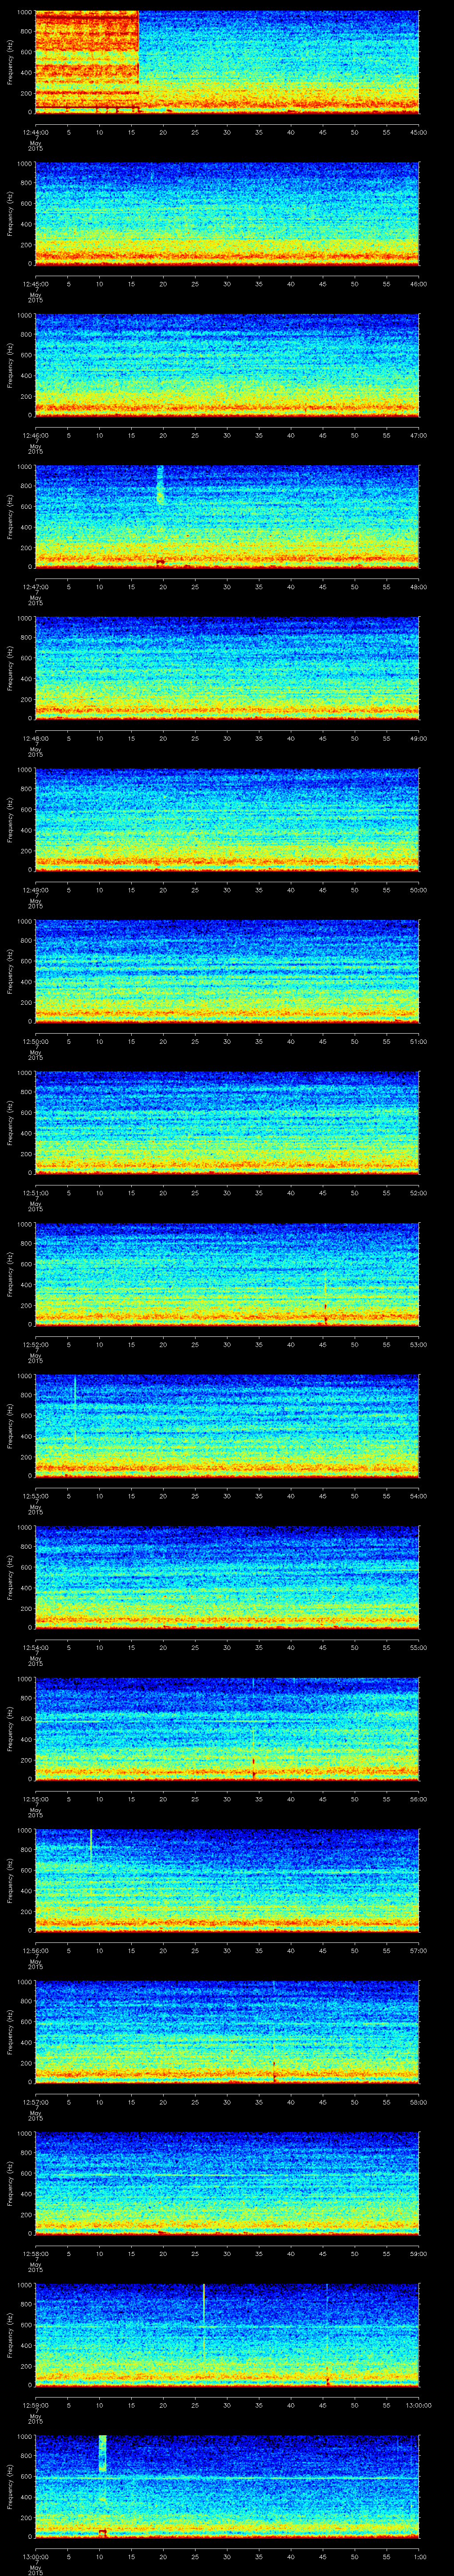Click the 12:47:00 start time label
The width and height of the screenshot is (454, 2576).
[x=35, y=587]
